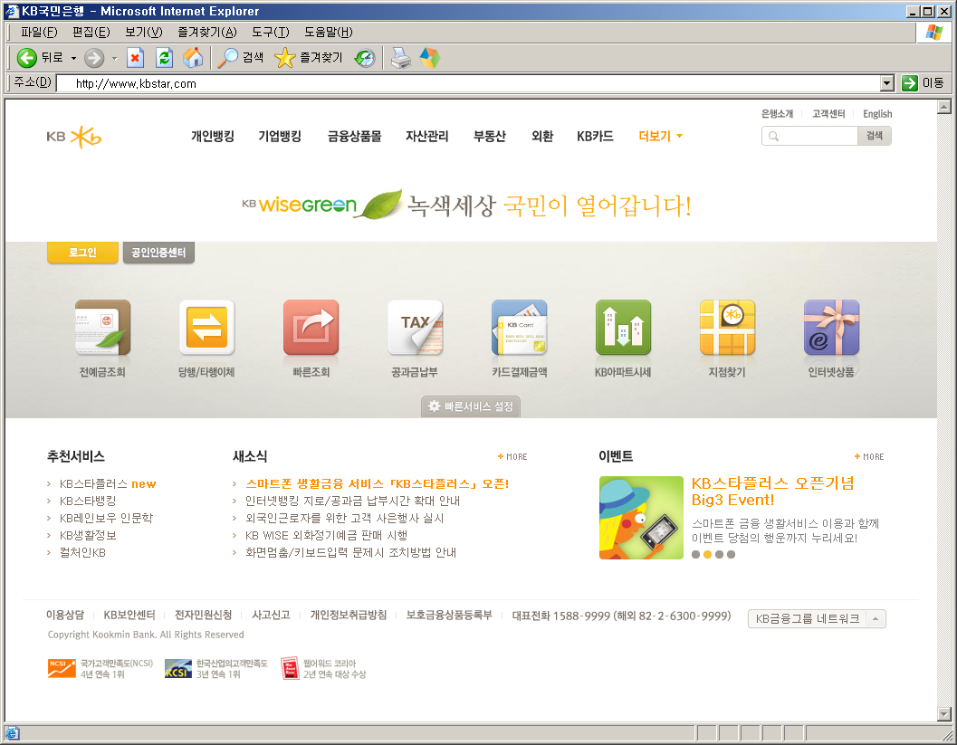Open MORE link beside 새소식
The height and width of the screenshot is (745, 957).
pos(512,456)
